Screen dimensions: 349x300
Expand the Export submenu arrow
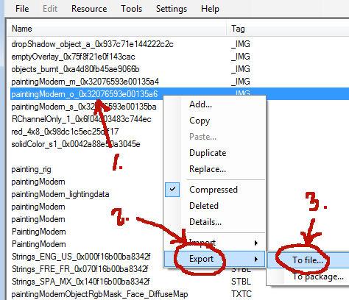(x=256, y=259)
